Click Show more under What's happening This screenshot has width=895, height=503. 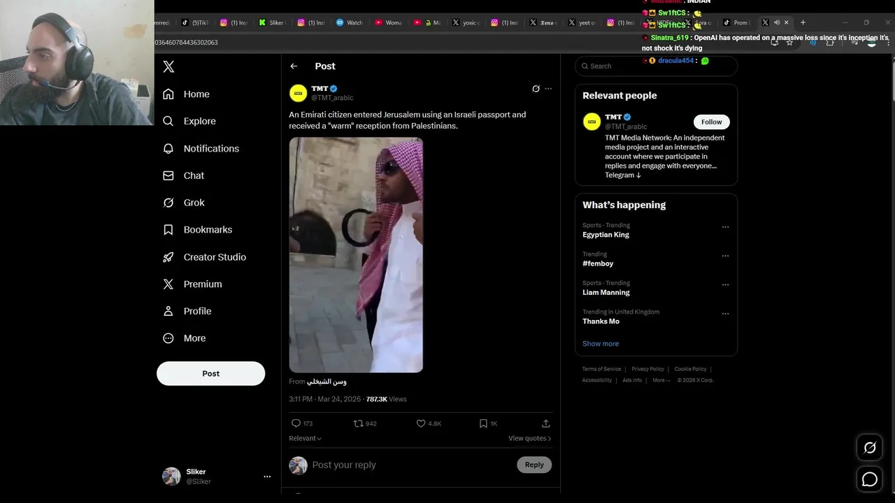point(601,344)
